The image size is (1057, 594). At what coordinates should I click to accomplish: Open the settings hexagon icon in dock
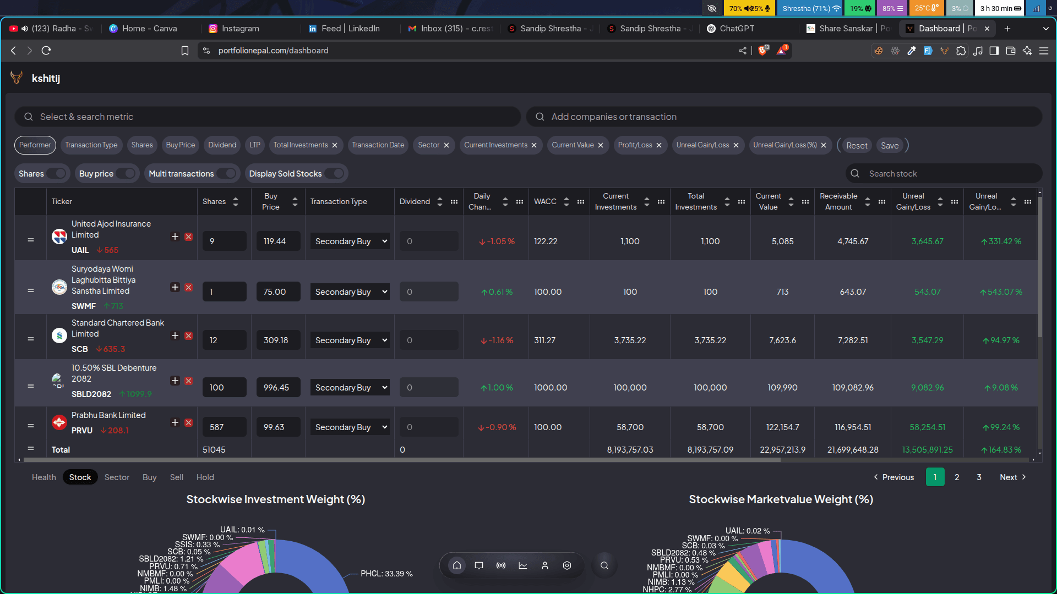coord(566,565)
